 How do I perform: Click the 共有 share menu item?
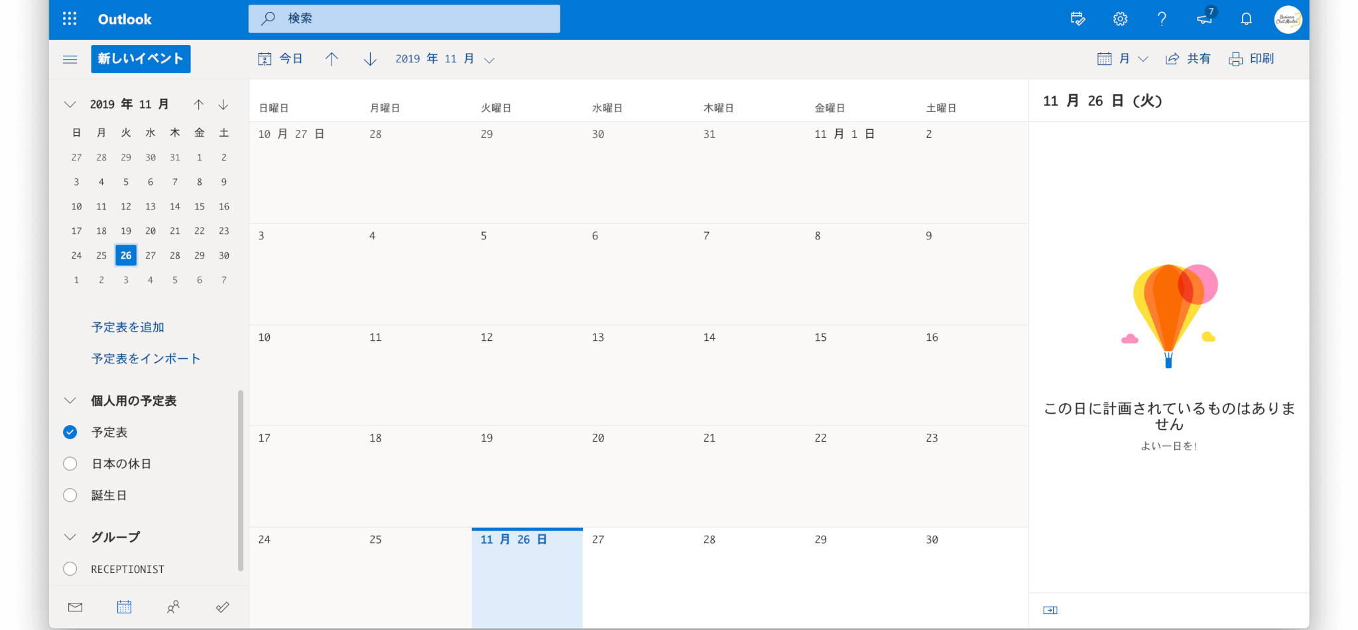point(1188,59)
